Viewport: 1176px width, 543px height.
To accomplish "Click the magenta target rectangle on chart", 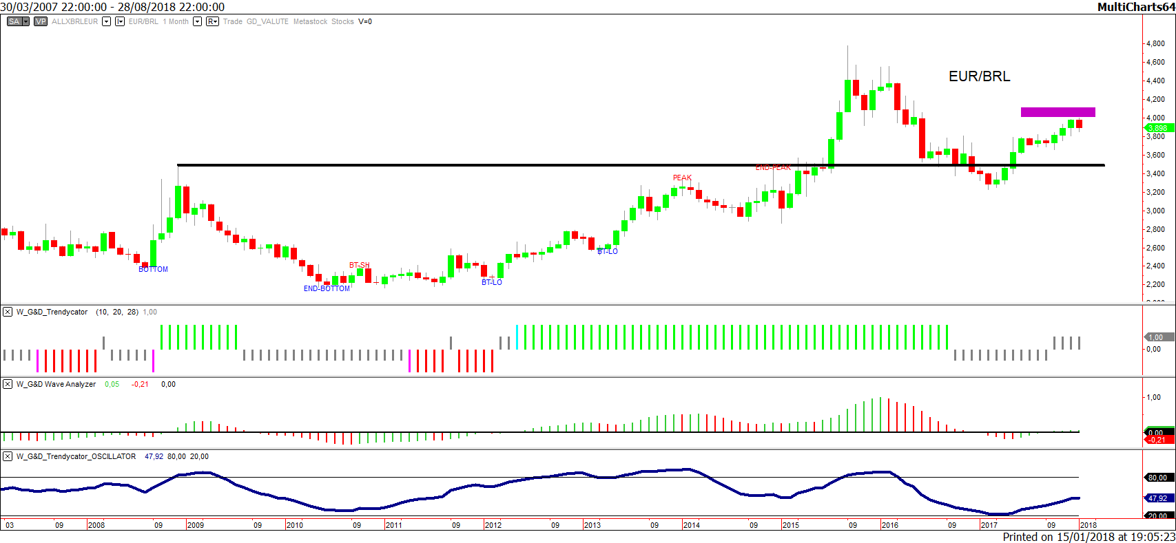I will (1058, 112).
